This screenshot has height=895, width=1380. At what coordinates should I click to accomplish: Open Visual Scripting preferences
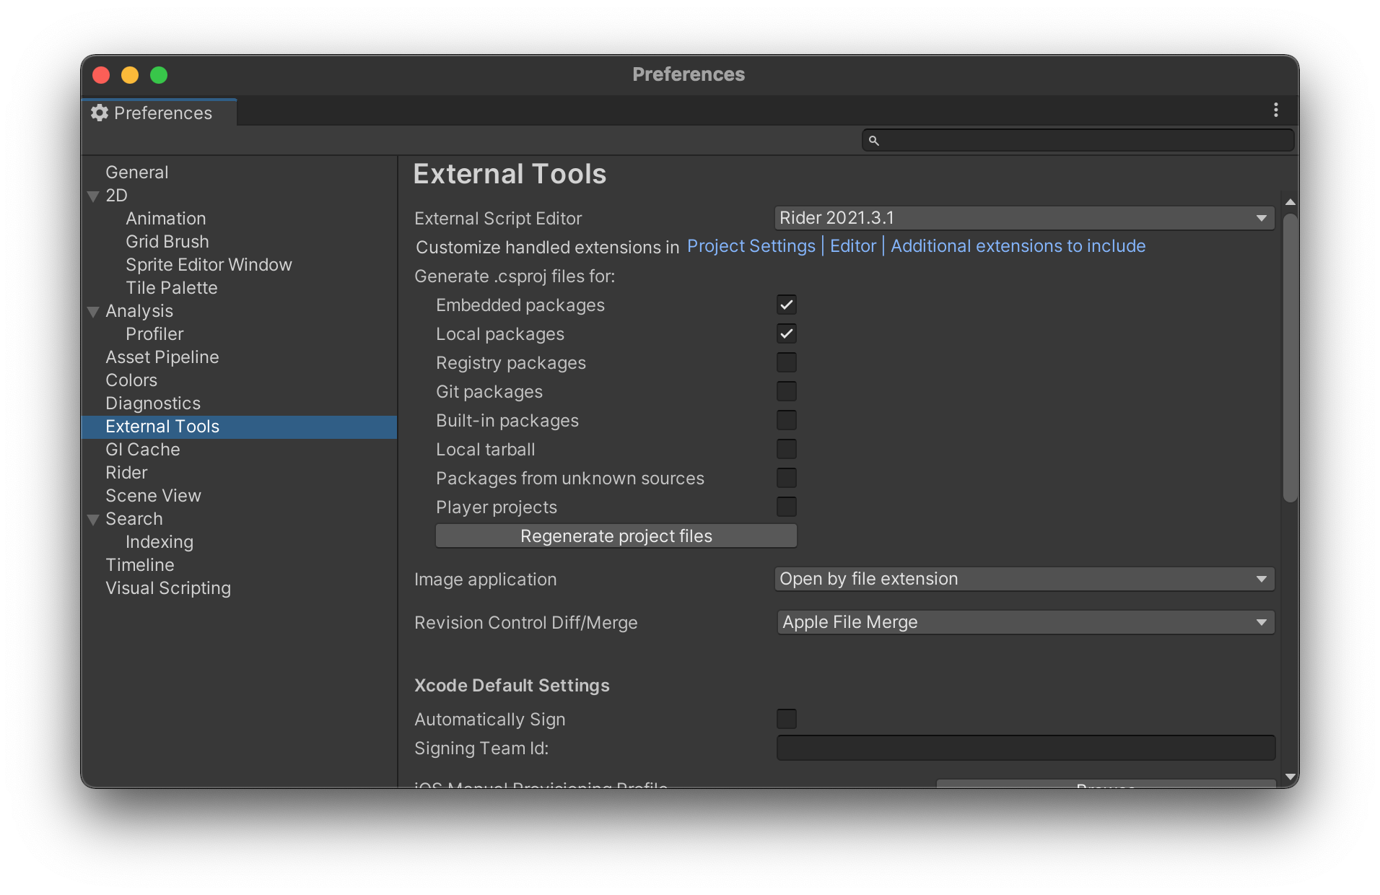point(168,588)
